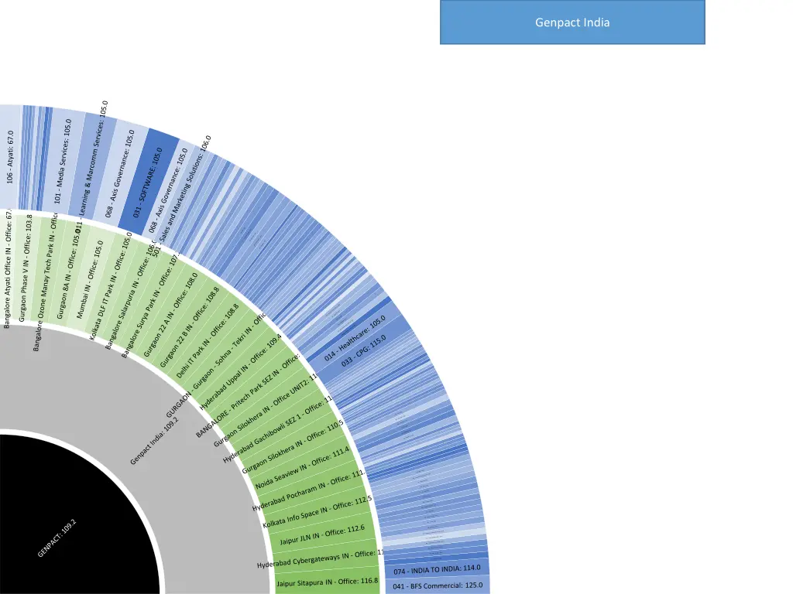
Task: Select Gurgaon 22 B IN - Office: 108.8
Action: 190,327
